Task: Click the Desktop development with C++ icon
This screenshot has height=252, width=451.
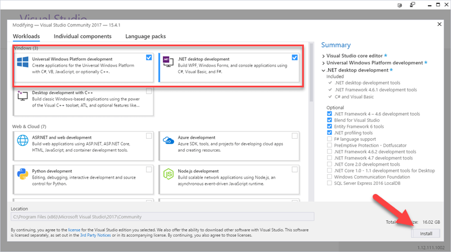Action: [23, 96]
